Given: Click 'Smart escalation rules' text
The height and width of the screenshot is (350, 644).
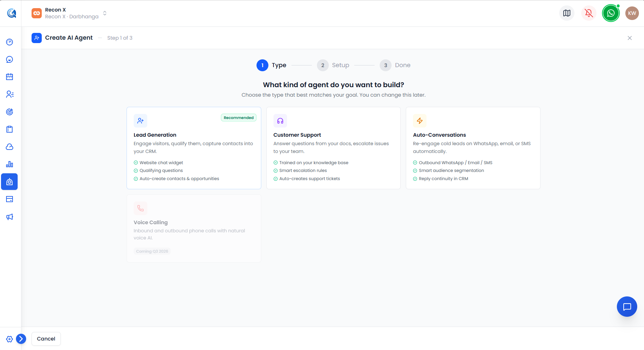Looking at the screenshot, I should (x=303, y=171).
